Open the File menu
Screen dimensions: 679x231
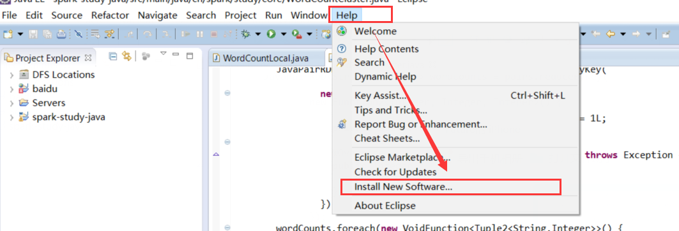(10, 15)
